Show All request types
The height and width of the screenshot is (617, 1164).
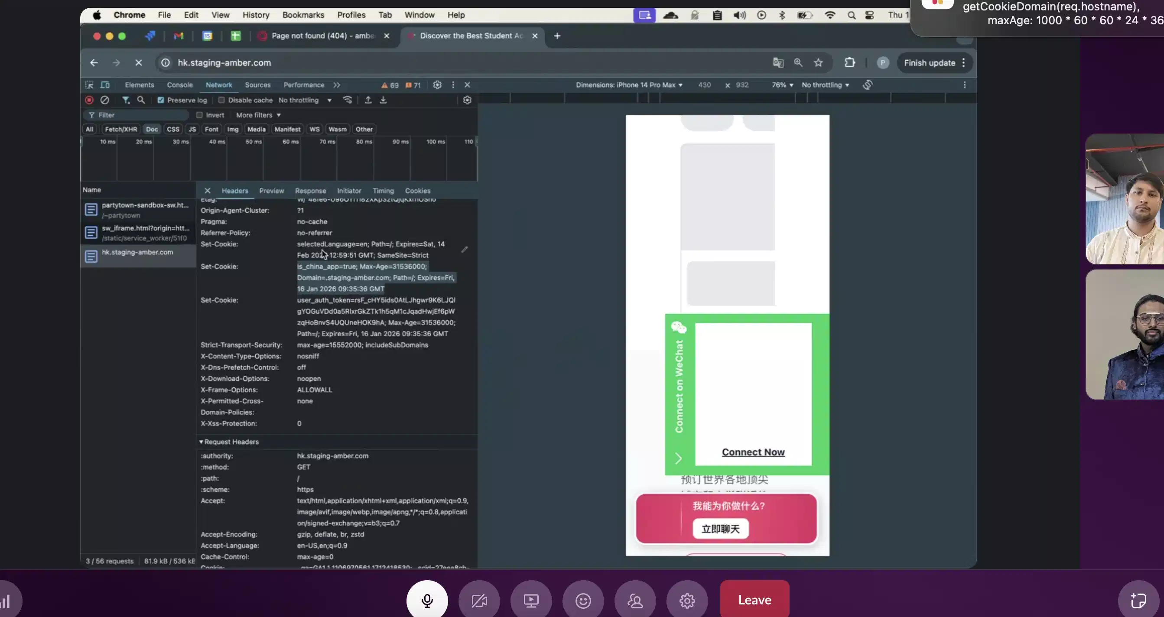click(x=89, y=129)
